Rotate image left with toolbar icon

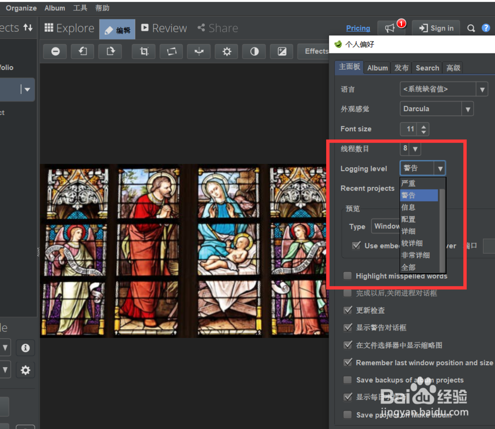83,51
